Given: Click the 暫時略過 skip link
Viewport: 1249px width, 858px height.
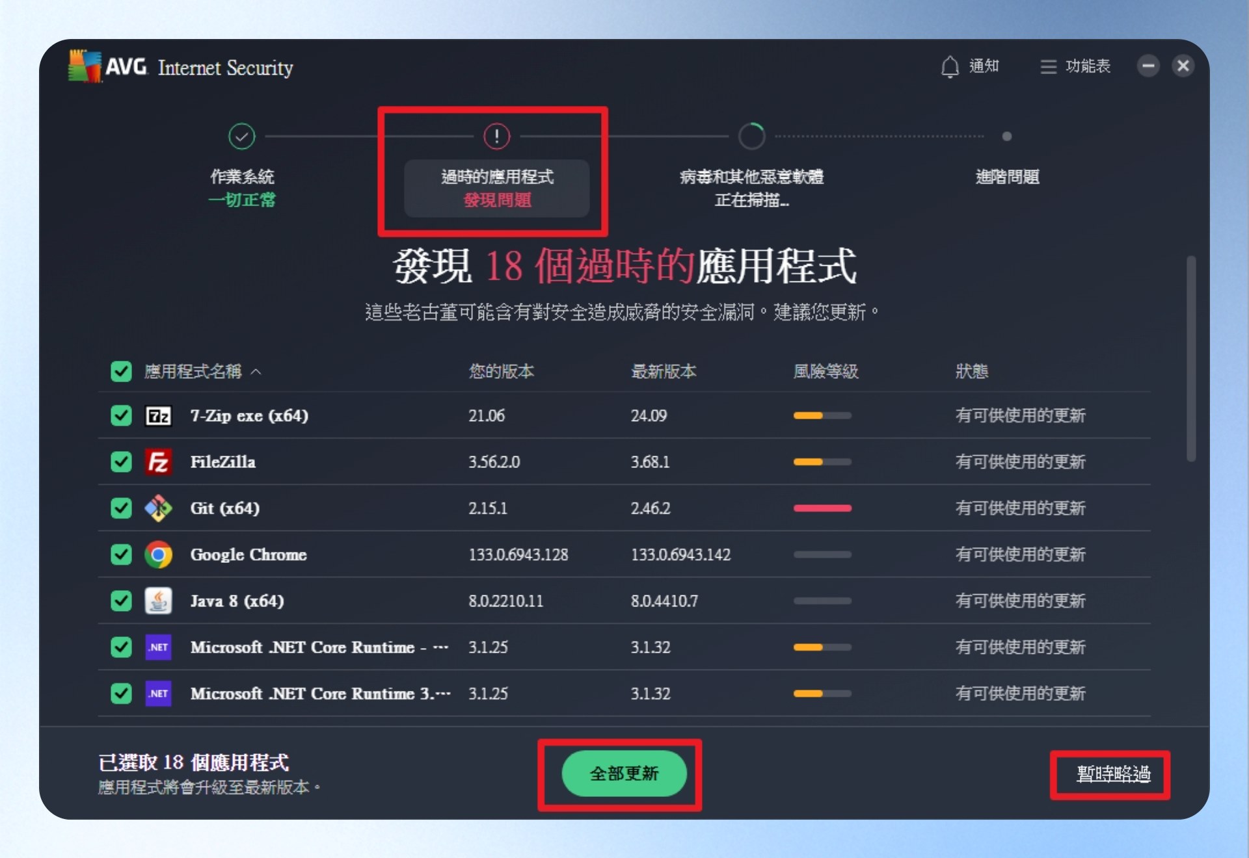Looking at the screenshot, I should point(1113,773).
